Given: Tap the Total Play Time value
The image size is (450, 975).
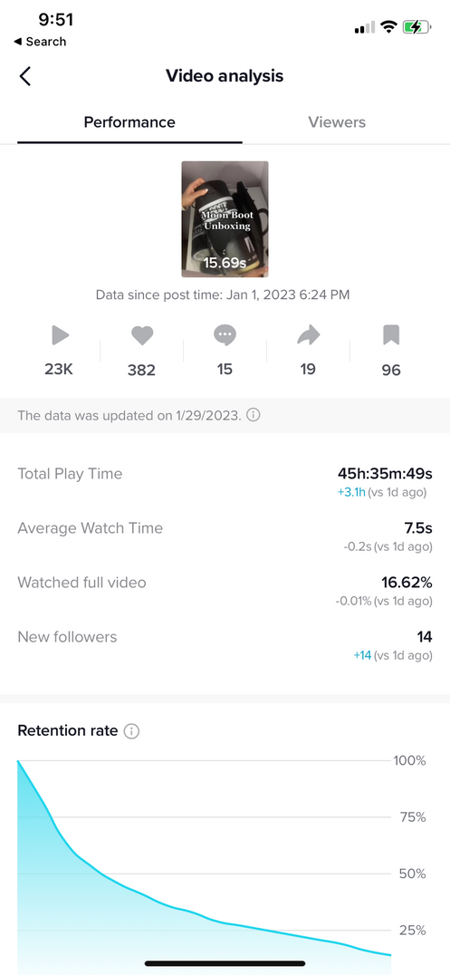Looking at the screenshot, I should tap(385, 473).
